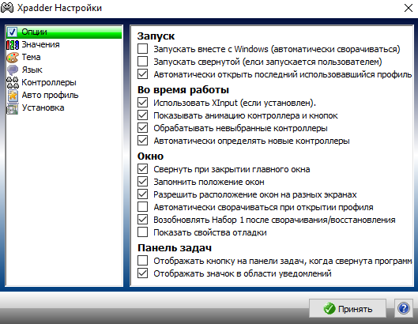Toggle Свернуть при закрытии главного окна

142,169
